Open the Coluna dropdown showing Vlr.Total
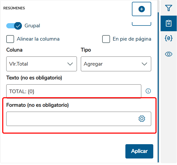Viewport: 177px width, 165px height. point(41,64)
